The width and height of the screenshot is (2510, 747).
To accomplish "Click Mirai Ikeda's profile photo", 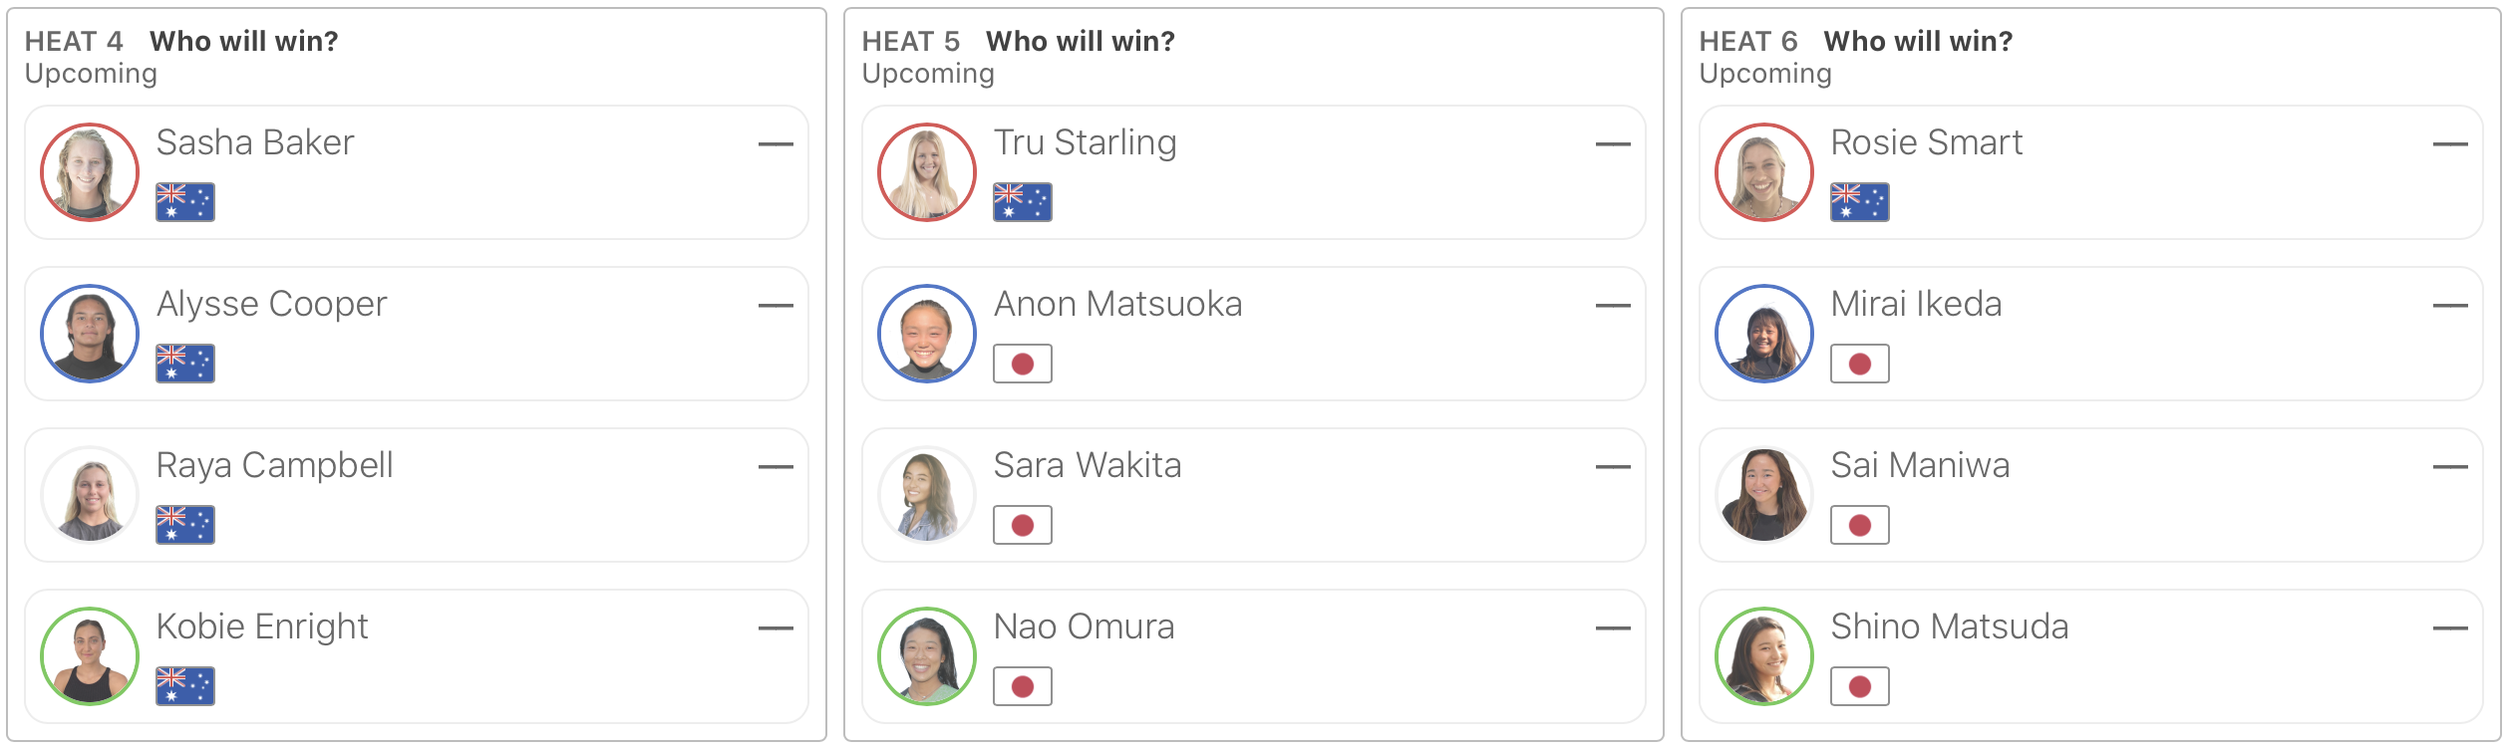I will 1764,334.
